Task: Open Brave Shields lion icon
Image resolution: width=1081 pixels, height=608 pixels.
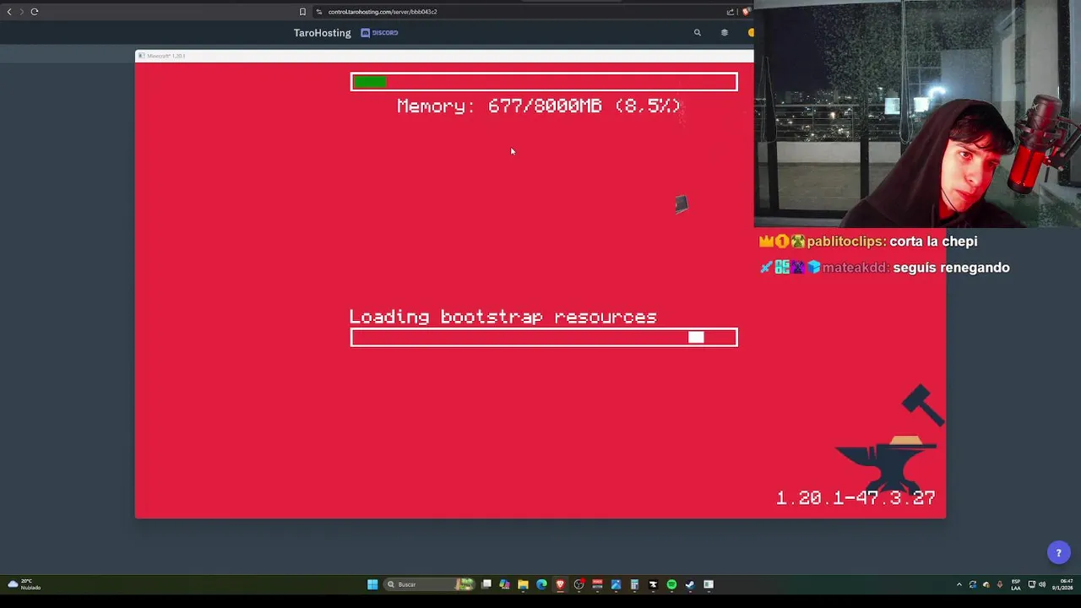Action: click(x=746, y=12)
